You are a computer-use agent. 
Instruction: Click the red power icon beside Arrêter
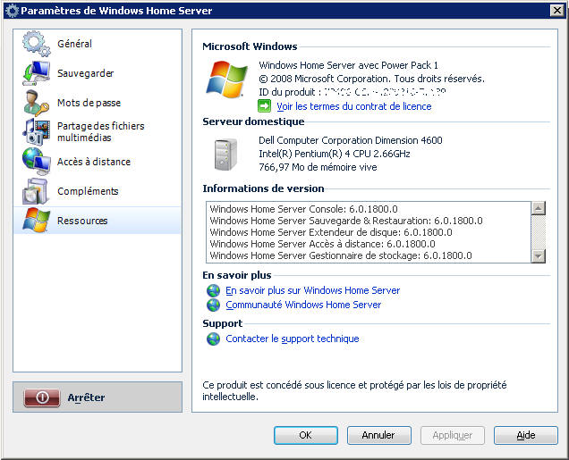pos(42,397)
